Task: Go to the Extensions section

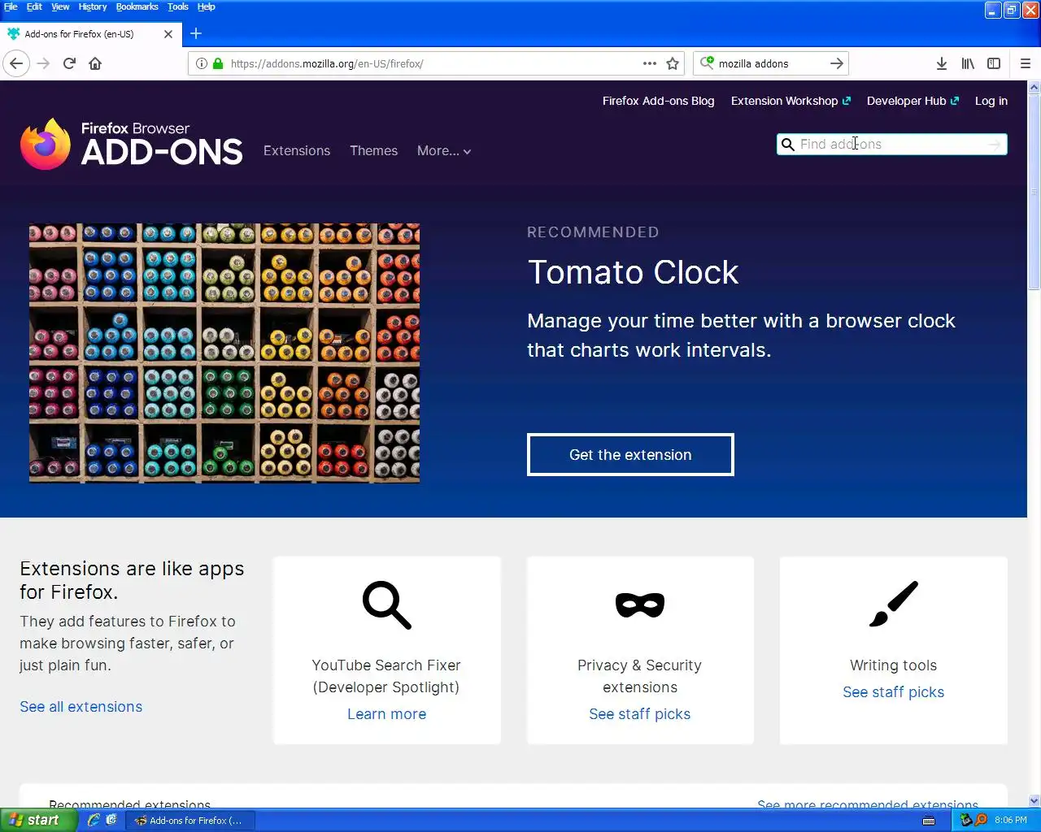Action: click(x=297, y=151)
